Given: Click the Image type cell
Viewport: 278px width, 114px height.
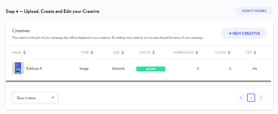Looking at the screenshot, I should tap(84, 69).
